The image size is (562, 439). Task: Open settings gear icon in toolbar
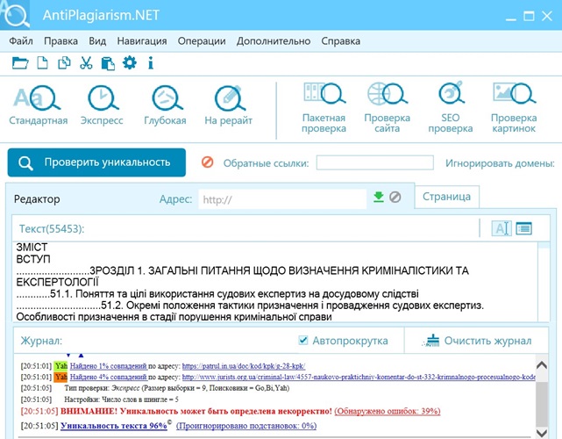(130, 63)
